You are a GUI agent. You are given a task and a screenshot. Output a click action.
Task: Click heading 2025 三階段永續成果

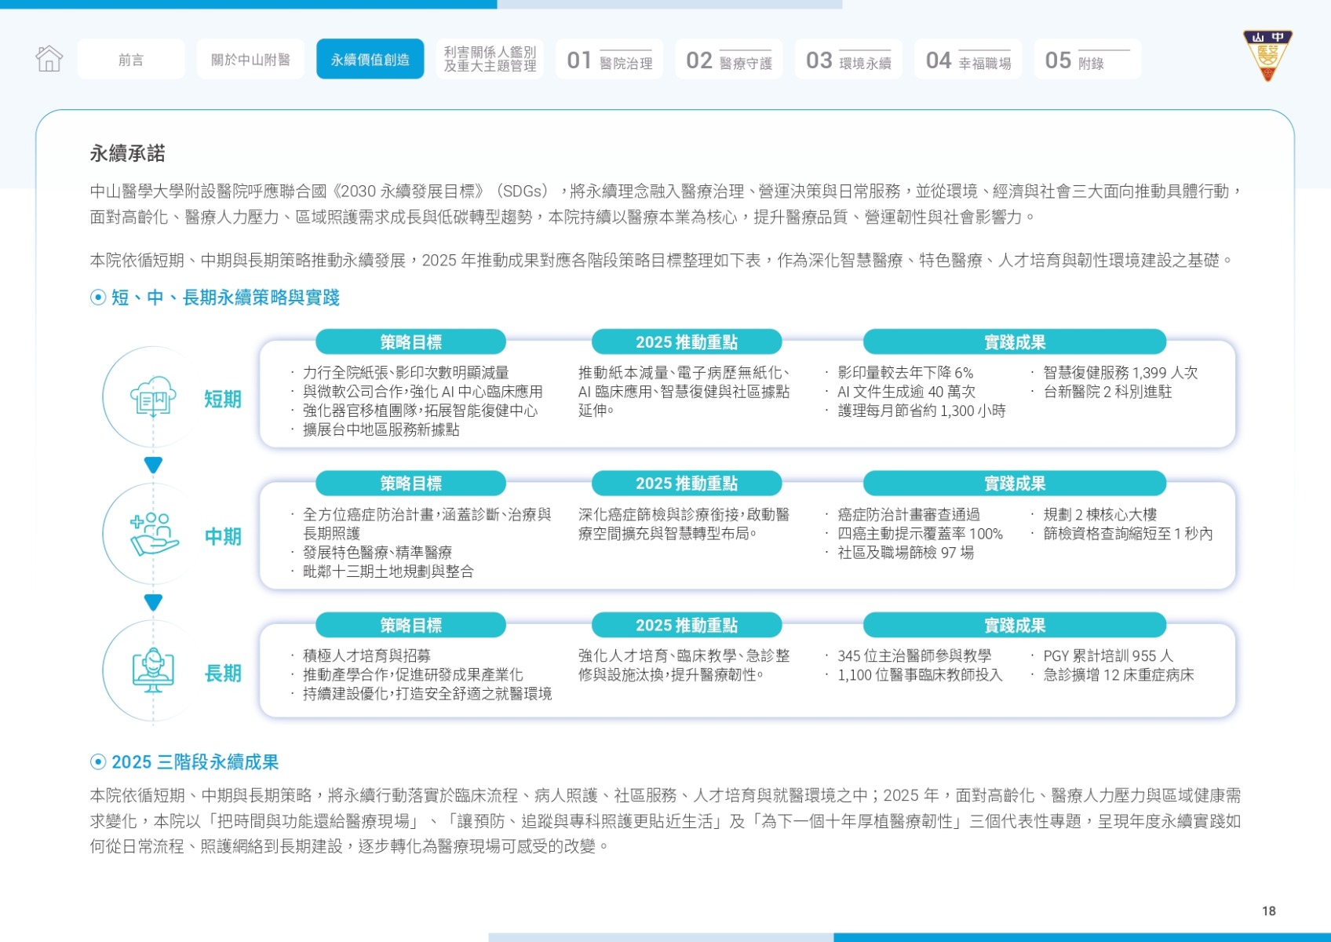tap(195, 762)
